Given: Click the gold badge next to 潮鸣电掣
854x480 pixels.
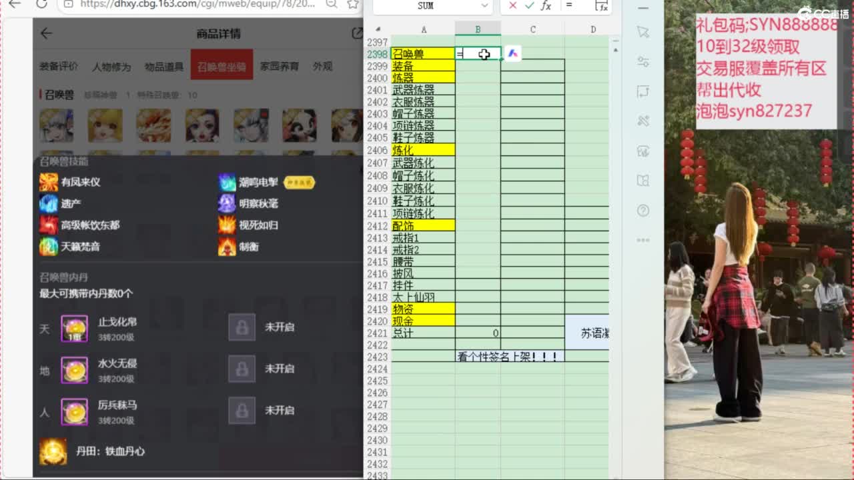Looking at the screenshot, I should pos(299,182).
